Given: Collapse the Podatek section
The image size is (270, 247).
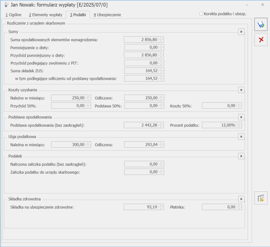Looking at the screenshot, I should coord(241,156).
